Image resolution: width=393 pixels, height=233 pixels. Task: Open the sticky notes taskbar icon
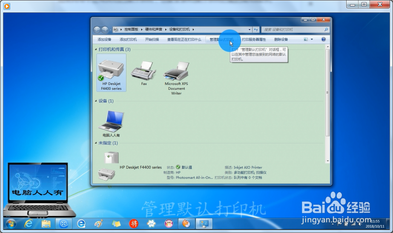[116, 224]
